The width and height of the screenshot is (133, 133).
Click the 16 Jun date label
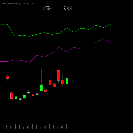coord(58,127)
